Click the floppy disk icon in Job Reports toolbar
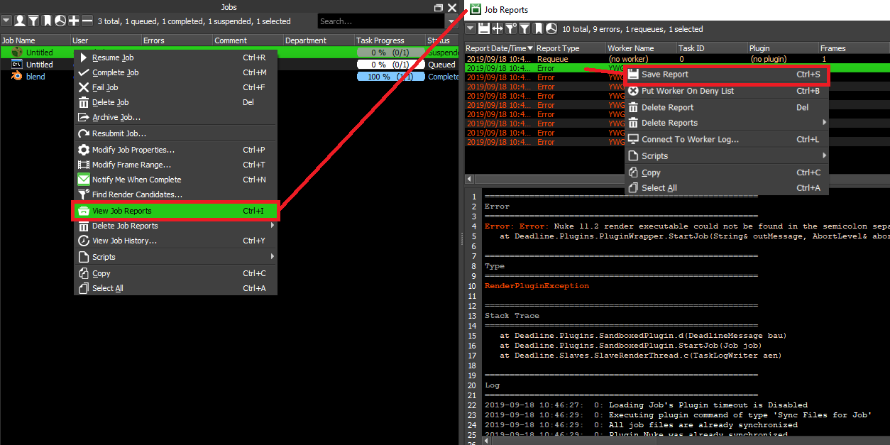Image resolution: width=890 pixels, height=445 pixels. pyautogui.click(x=484, y=29)
